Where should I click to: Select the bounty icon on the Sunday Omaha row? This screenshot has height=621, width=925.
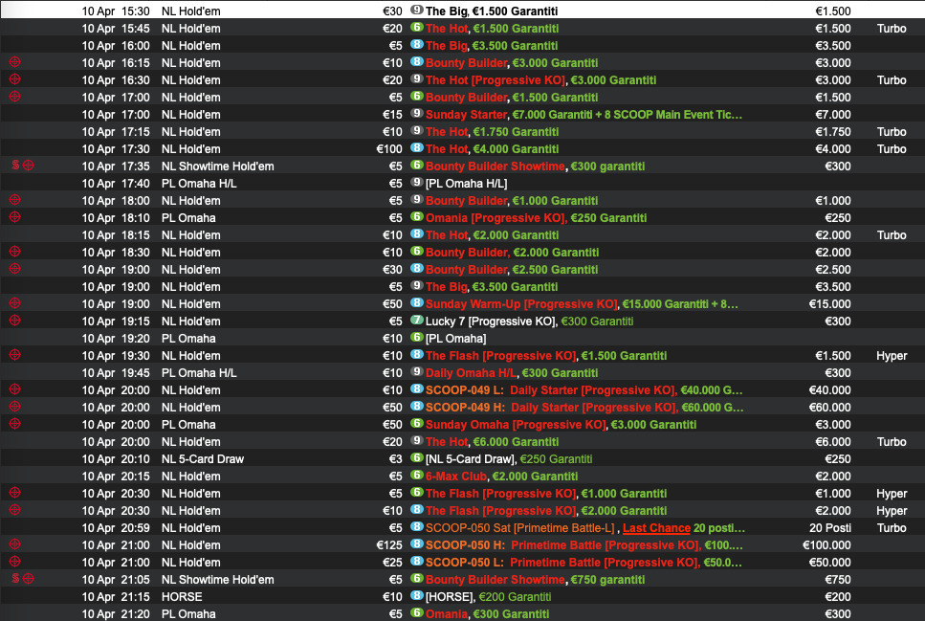coord(14,424)
